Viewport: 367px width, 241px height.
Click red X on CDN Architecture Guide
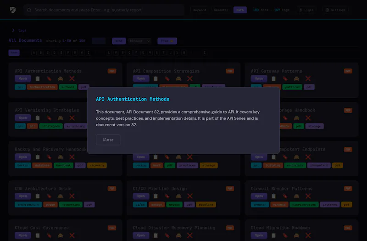[72, 196]
